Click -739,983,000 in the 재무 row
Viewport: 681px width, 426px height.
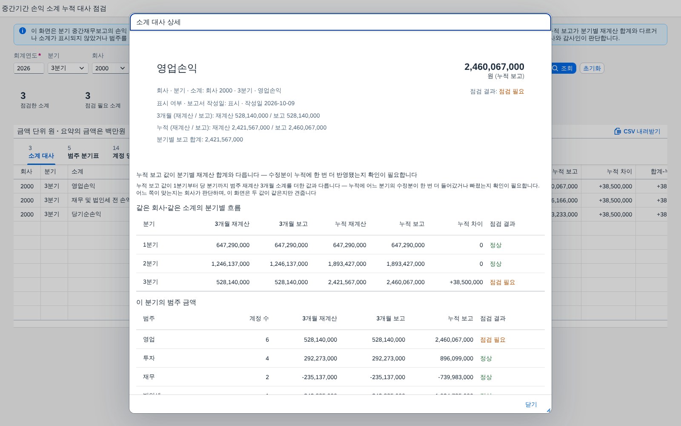point(455,377)
